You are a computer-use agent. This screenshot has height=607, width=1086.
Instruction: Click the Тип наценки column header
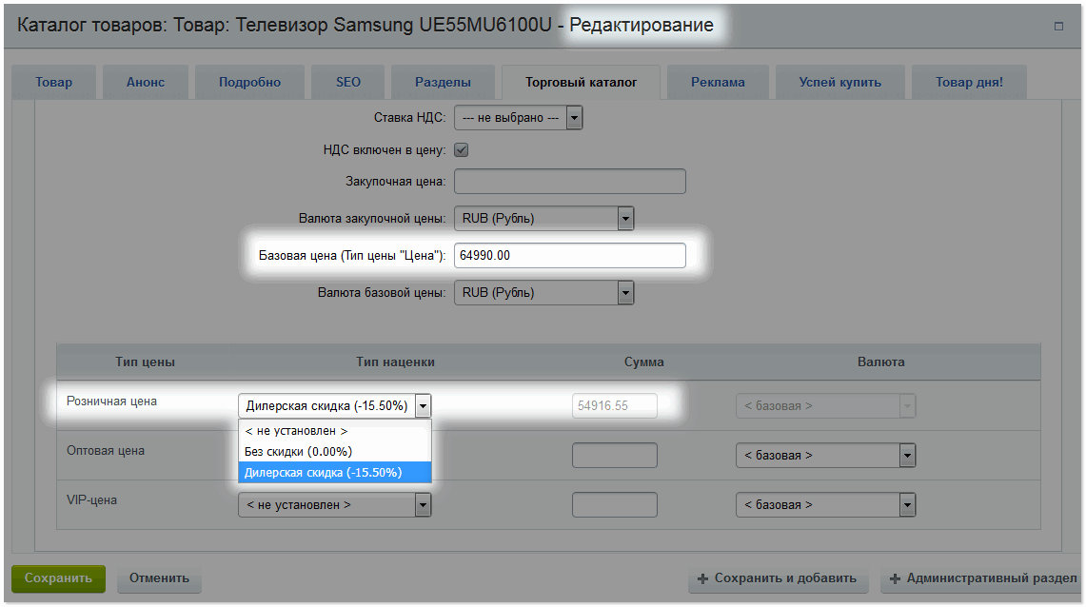396,362
